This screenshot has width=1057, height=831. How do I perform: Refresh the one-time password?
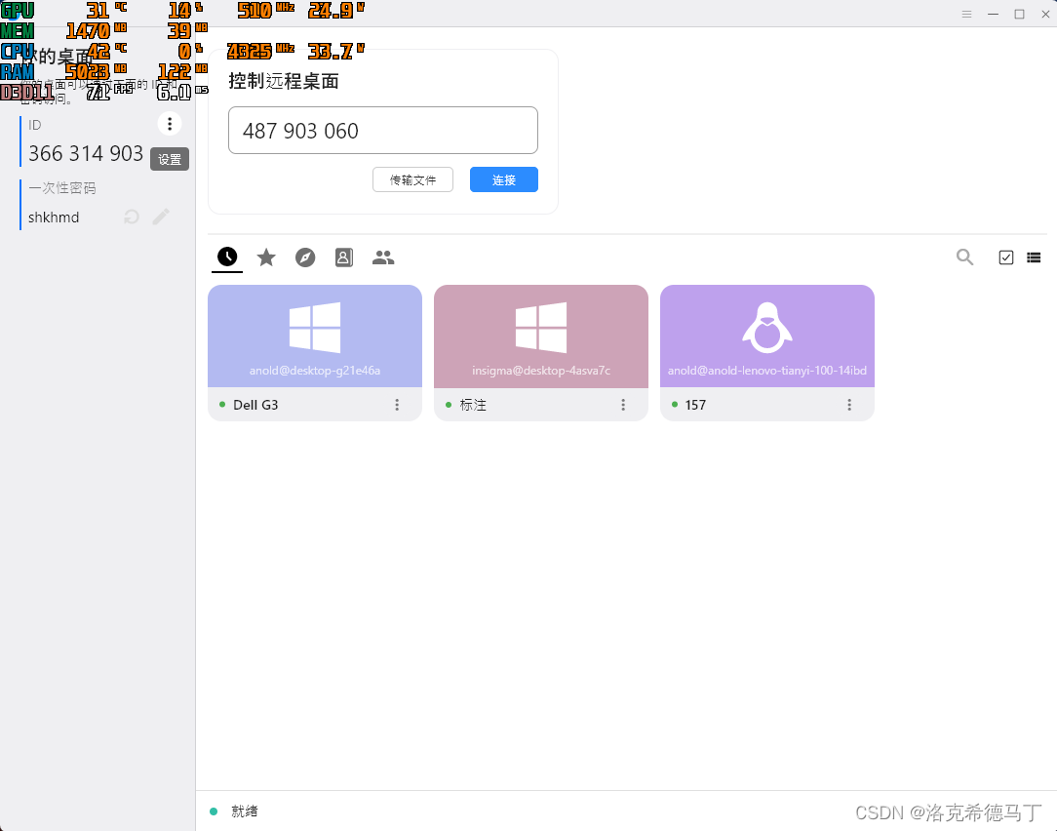point(132,217)
